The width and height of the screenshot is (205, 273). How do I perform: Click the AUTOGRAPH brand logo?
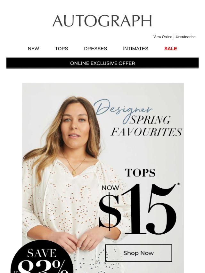tap(102, 21)
